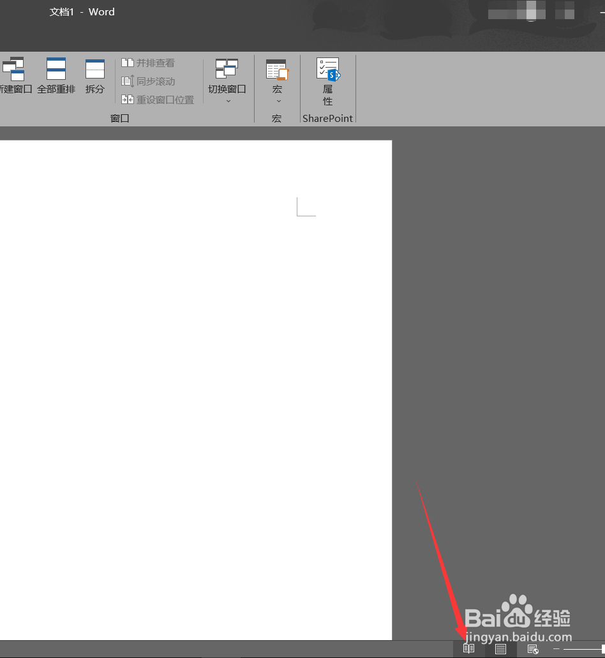Switch to Read Mode view in the status bar

(468, 649)
